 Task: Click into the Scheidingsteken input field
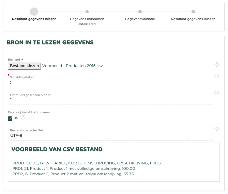(110, 83)
